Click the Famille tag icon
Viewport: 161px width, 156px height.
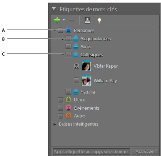pos(76,92)
